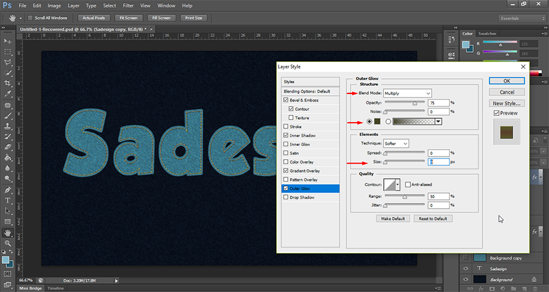
Task: Click Reset to Default button
Action: (433, 219)
